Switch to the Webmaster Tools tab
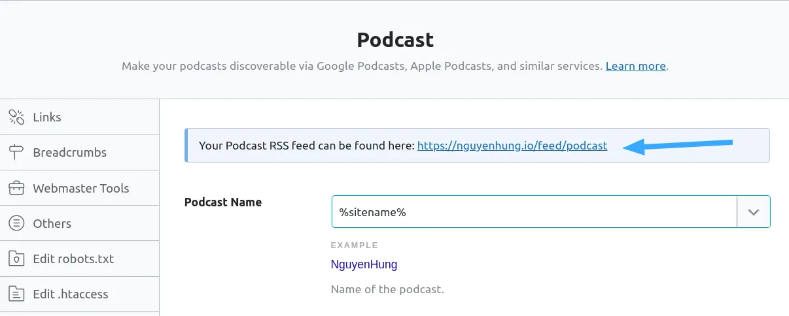The height and width of the screenshot is (316, 789). tap(79, 188)
